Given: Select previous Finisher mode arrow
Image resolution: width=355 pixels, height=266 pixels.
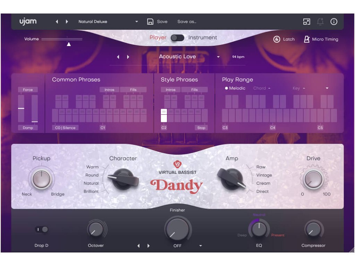Looking at the screenshot, I should tap(138, 246).
